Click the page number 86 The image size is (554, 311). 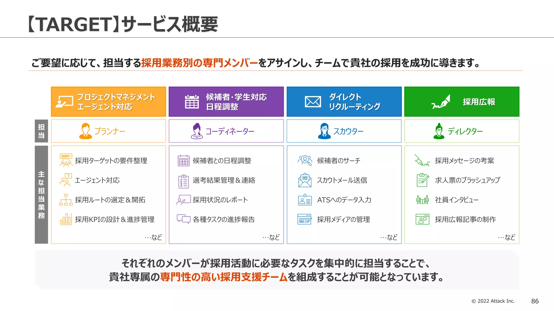(535, 301)
